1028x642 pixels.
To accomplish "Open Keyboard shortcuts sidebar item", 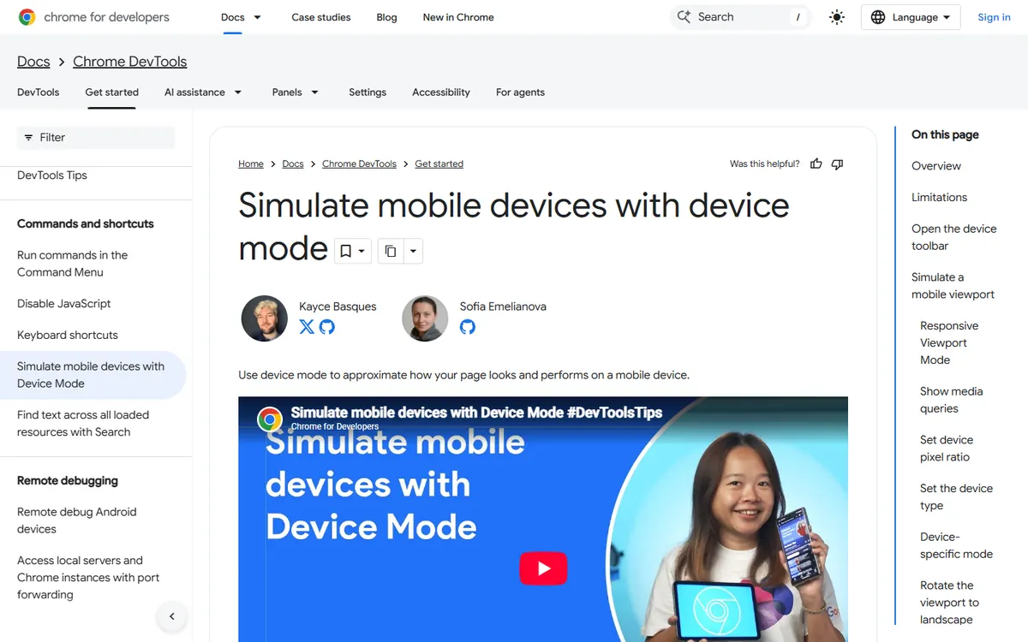I will 68,335.
